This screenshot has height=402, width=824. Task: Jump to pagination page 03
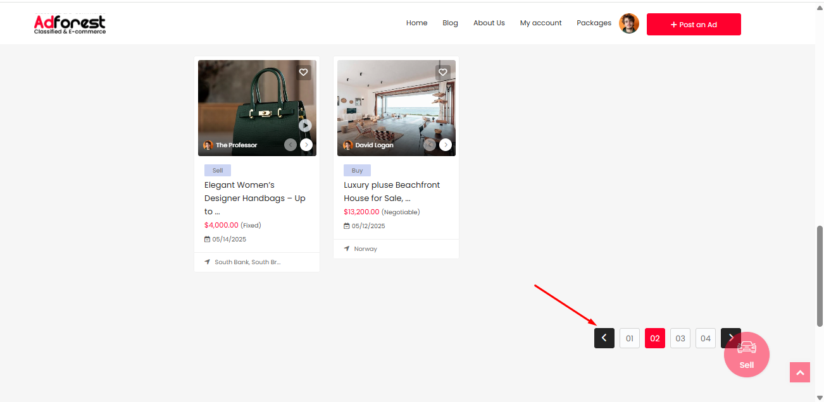pos(680,338)
